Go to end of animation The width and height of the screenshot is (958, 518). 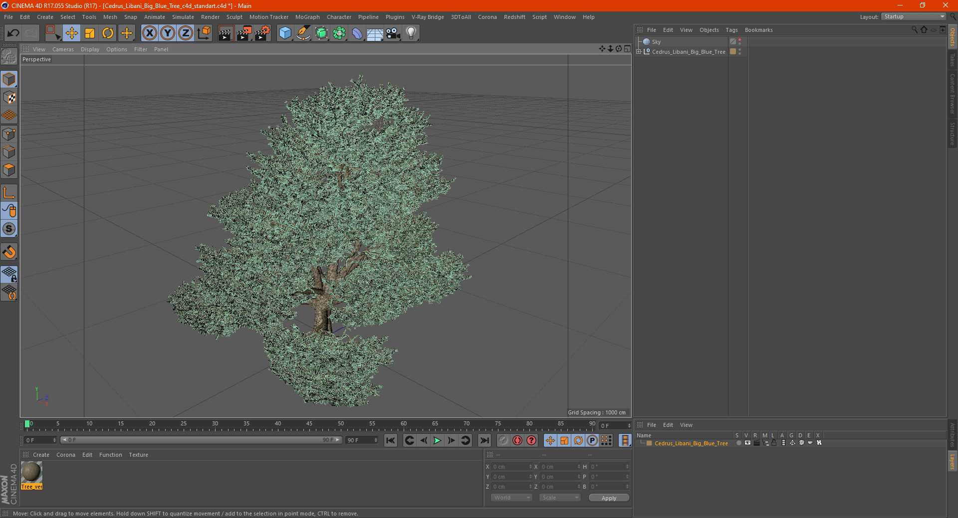coord(484,440)
